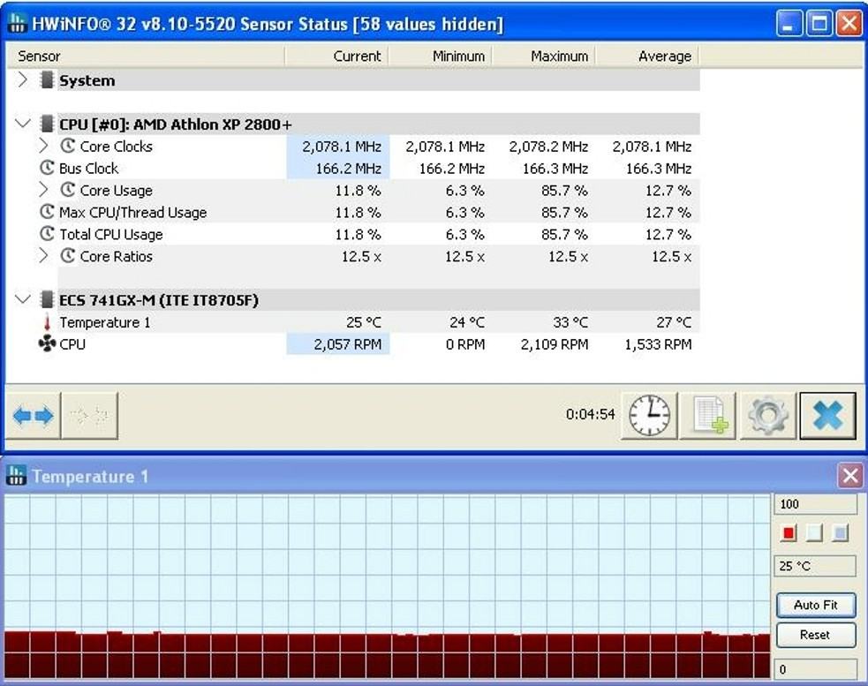Maximize the HWiNFO Sensor Status window
This screenshot has height=686, width=868.
(819, 24)
